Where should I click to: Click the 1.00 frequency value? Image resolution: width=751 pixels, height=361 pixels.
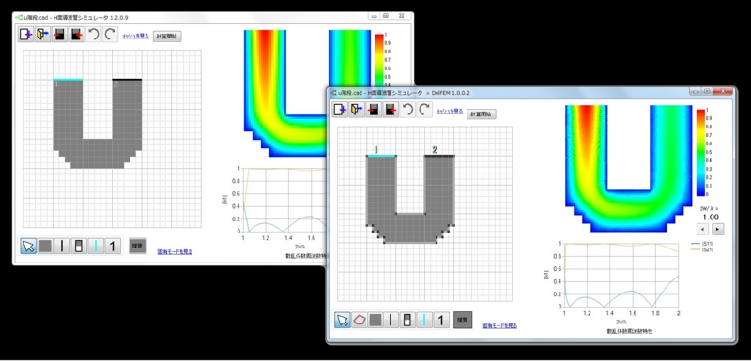click(710, 217)
